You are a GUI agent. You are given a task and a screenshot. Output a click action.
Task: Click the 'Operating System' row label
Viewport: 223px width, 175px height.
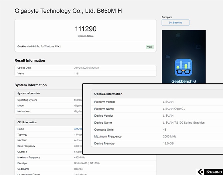point(27,100)
